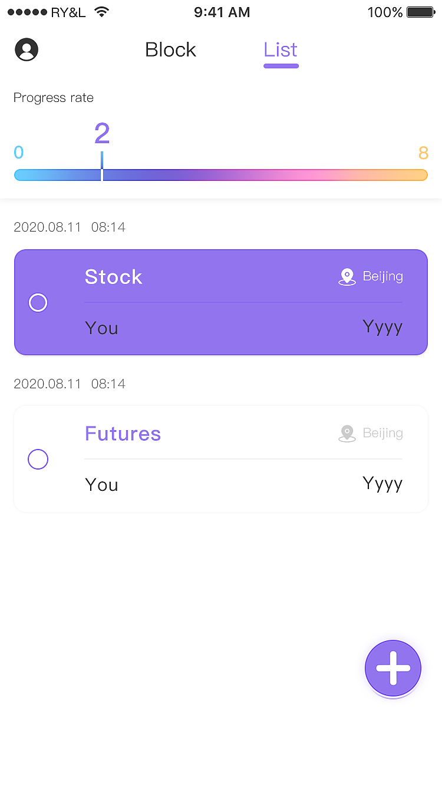Viewport: 442px width, 786px height.
Task: Switch to the List tab
Action: click(281, 50)
